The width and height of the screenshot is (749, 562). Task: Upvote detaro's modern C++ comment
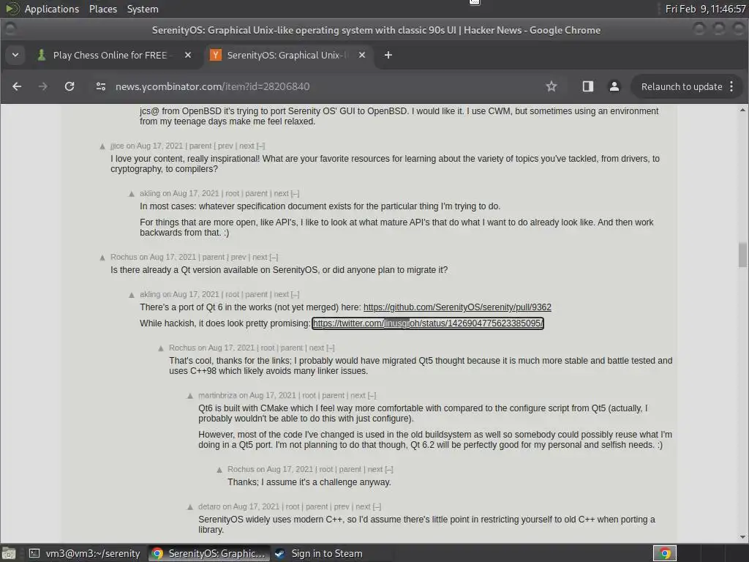(190, 507)
